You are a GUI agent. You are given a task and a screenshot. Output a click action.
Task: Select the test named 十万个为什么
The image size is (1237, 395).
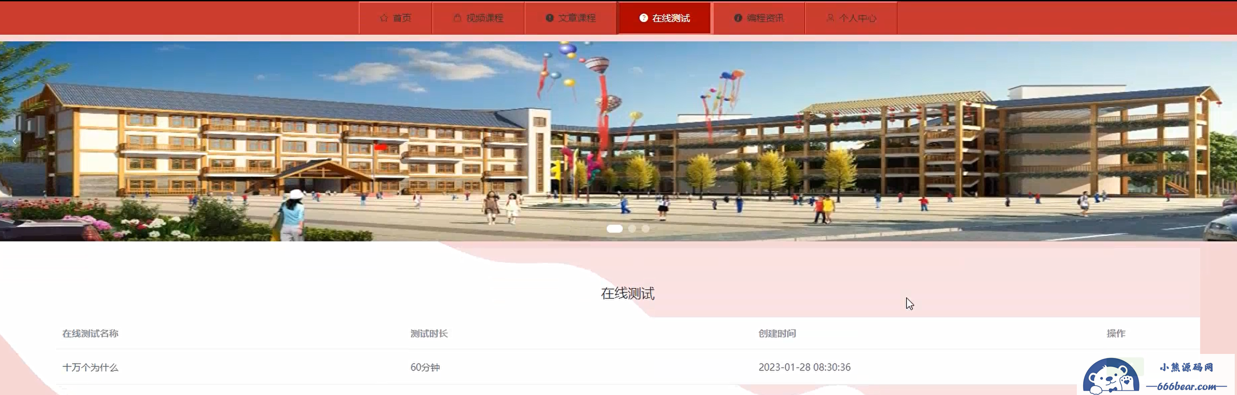[x=90, y=367]
